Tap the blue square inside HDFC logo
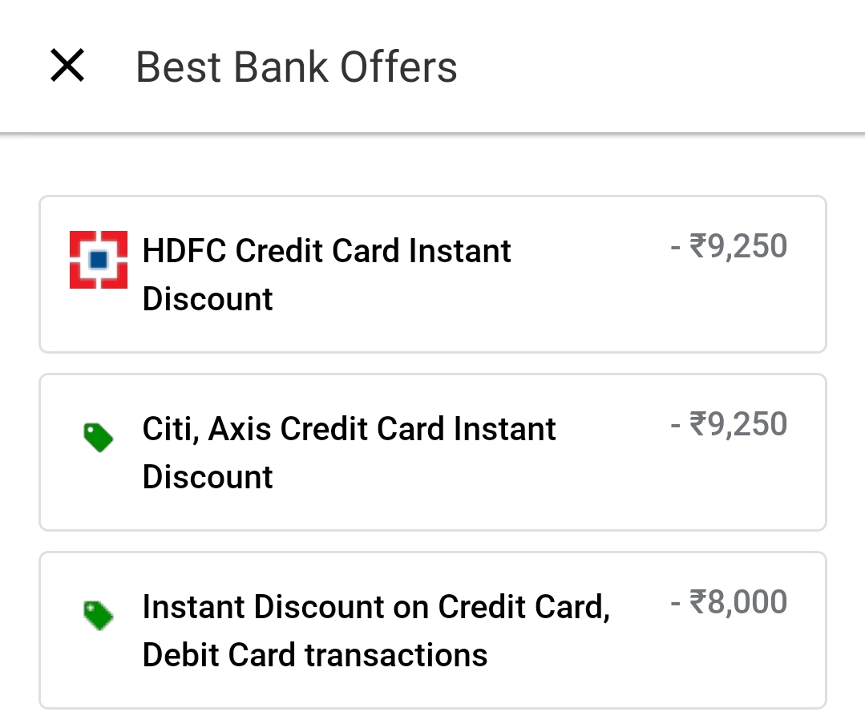 (99, 259)
